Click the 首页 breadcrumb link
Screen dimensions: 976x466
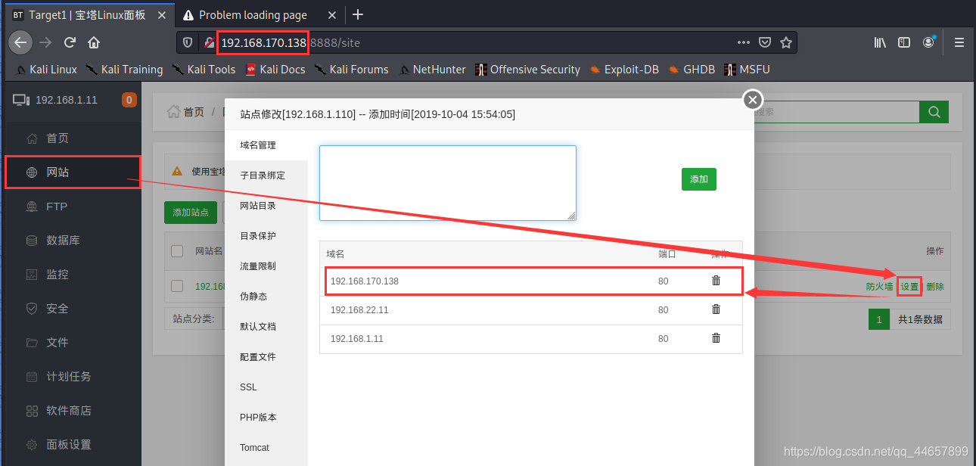click(x=194, y=112)
